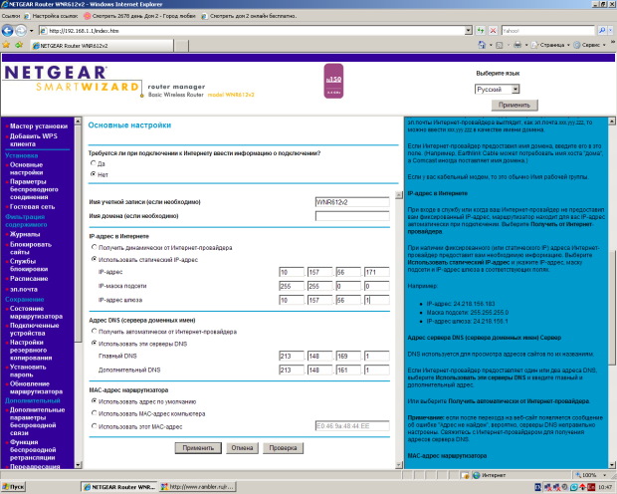Click the Имя учетной записи field WNR612v2

[352, 202]
